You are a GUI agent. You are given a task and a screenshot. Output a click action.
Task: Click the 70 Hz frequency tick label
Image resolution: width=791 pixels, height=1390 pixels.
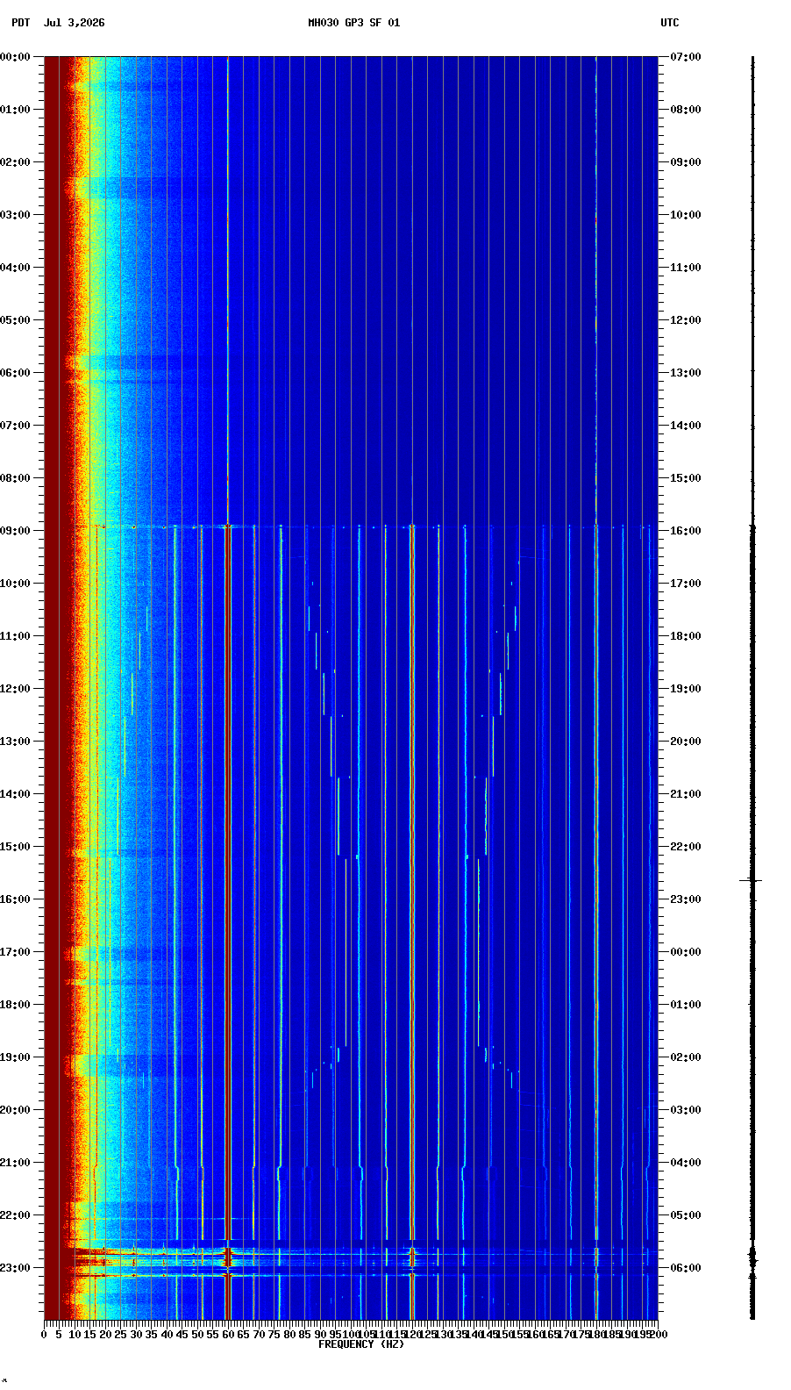(259, 1335)
